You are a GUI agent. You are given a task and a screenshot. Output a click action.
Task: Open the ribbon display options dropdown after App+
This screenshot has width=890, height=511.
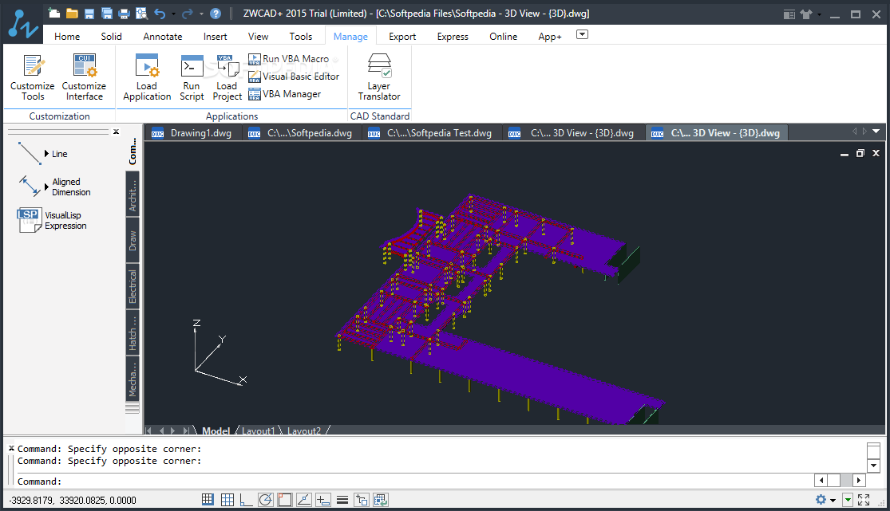[582, 34]
